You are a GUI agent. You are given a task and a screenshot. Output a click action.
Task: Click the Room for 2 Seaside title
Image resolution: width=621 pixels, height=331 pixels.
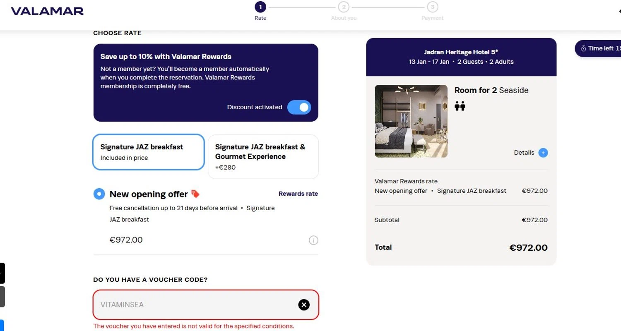pos(491,90)
